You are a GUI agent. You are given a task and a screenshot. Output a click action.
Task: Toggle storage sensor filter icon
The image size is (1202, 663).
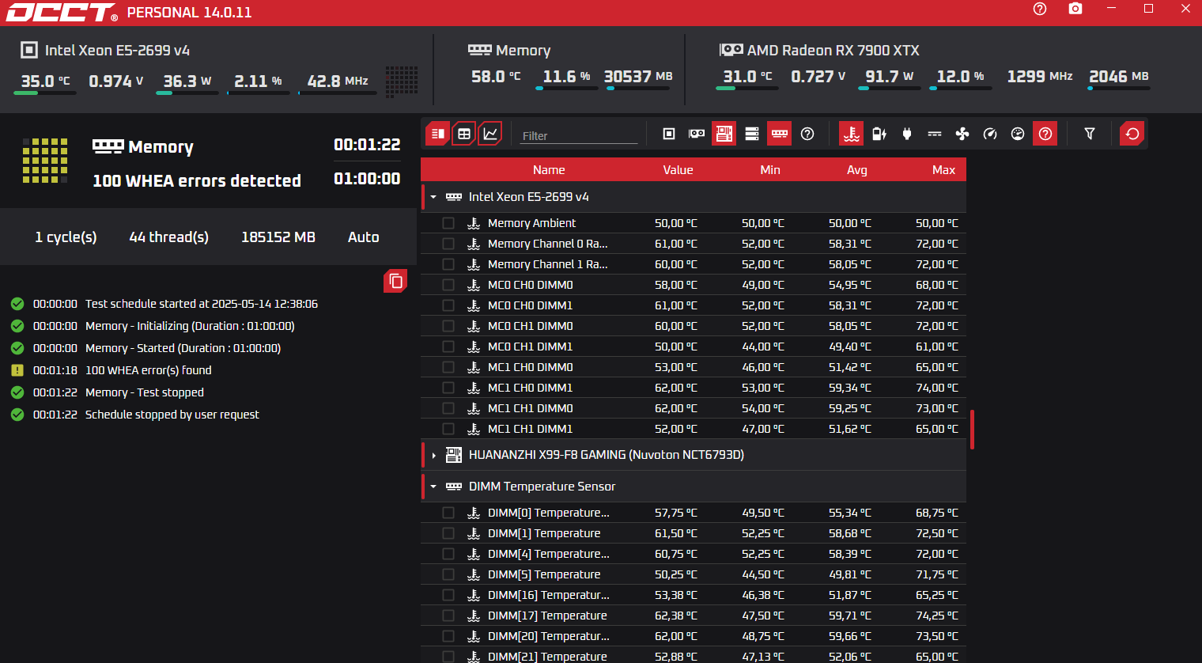tap(752, 134)
